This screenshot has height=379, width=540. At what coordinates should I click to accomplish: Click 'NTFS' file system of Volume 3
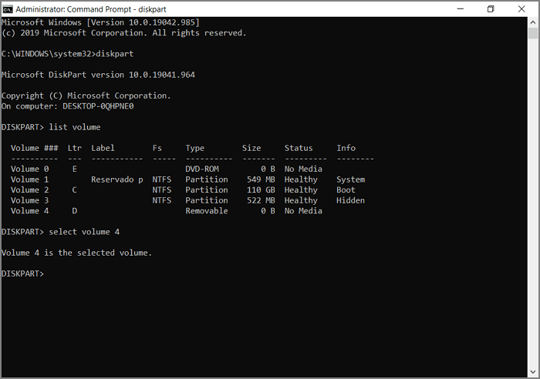pos(162,200)
